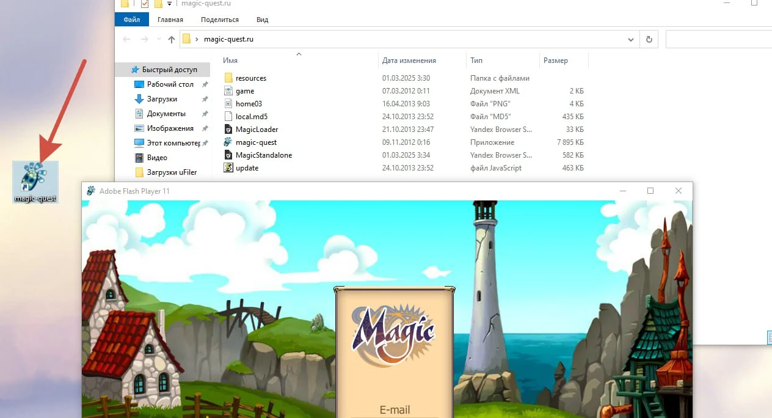Select the file named resources
The image size is (772, 418).
click(251, 78)
